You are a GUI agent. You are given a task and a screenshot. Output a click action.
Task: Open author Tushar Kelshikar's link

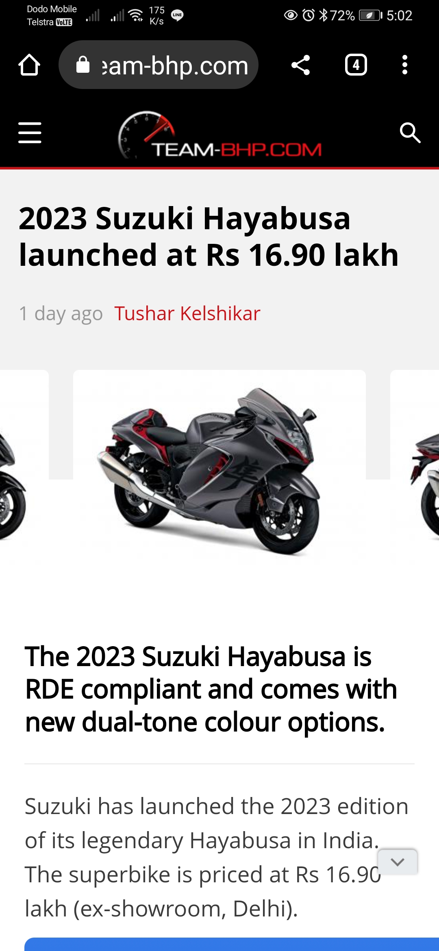click(x=187, y=313)
